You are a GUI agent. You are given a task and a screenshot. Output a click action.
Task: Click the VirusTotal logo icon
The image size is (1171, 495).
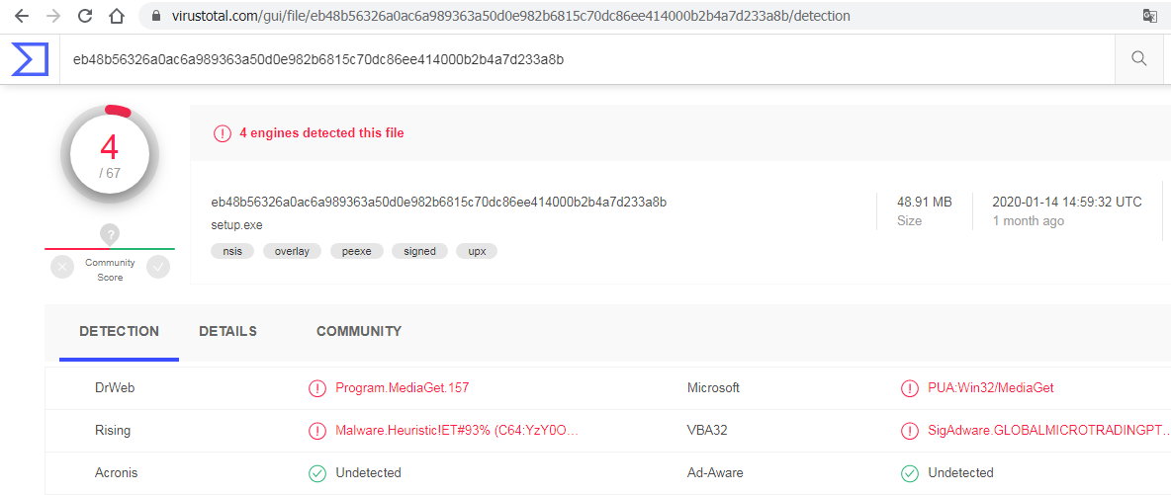tap(30, 59)
